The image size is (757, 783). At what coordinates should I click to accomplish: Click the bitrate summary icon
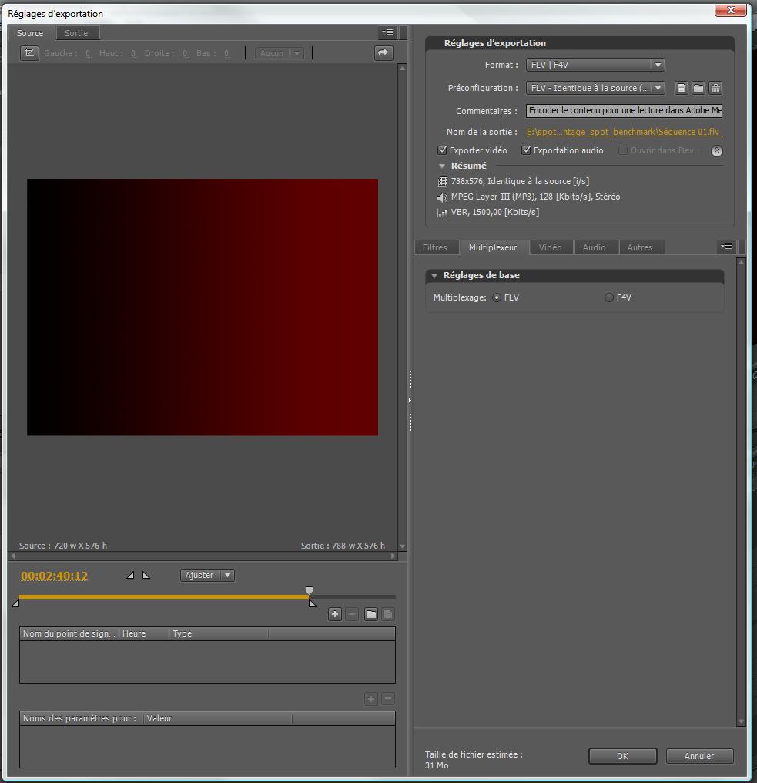click(x=442, y=213)
